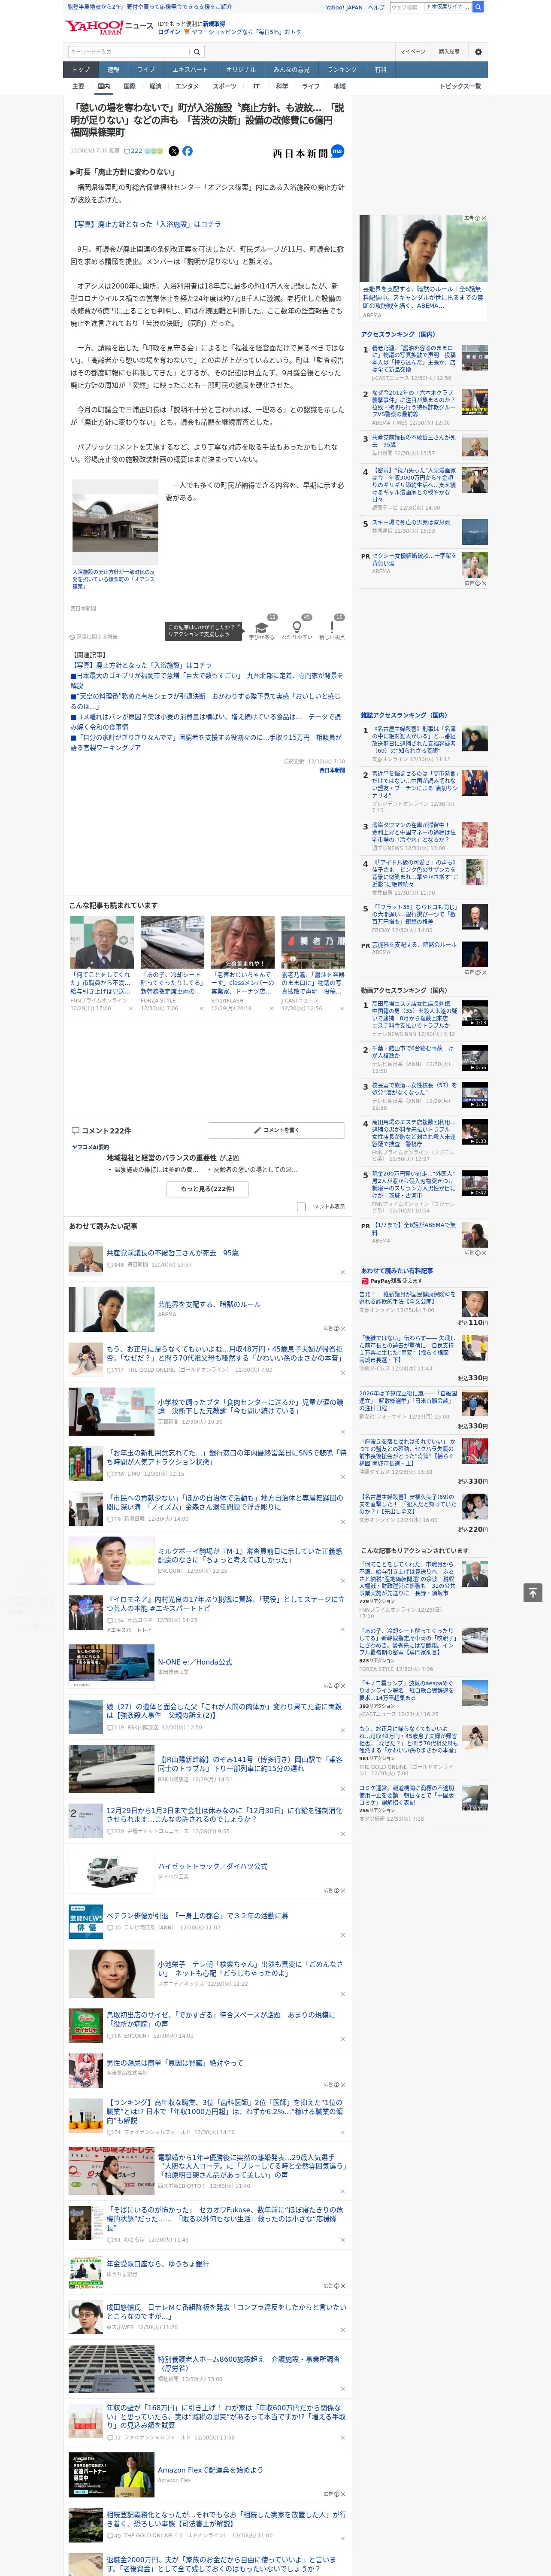Select the 主要 category tab

coord(78,86)
